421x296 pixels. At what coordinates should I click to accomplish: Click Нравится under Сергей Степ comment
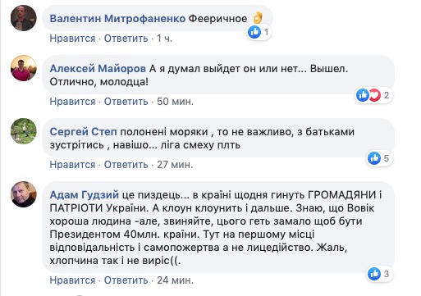[72, 165]
